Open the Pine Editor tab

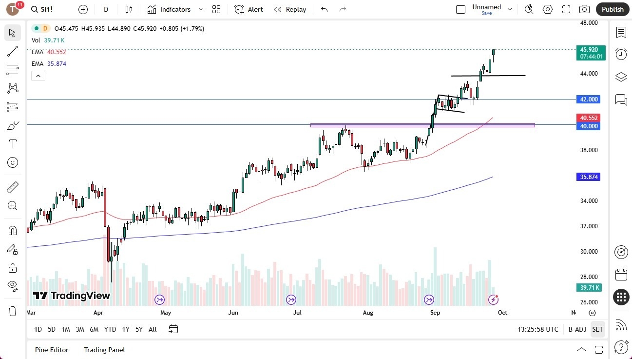[x=51, y=350]
